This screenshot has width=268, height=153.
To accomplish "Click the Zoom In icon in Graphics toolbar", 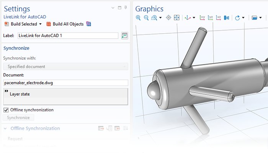I will [138, 18].
